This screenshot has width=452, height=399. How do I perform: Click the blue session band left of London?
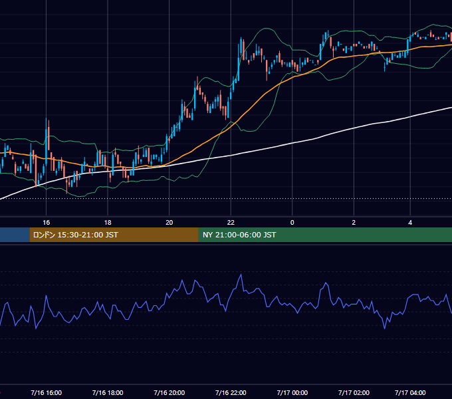coord(15,235)
